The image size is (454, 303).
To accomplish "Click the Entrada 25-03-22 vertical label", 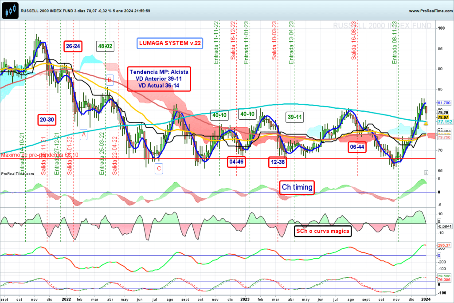I will [x=102, y=153].
